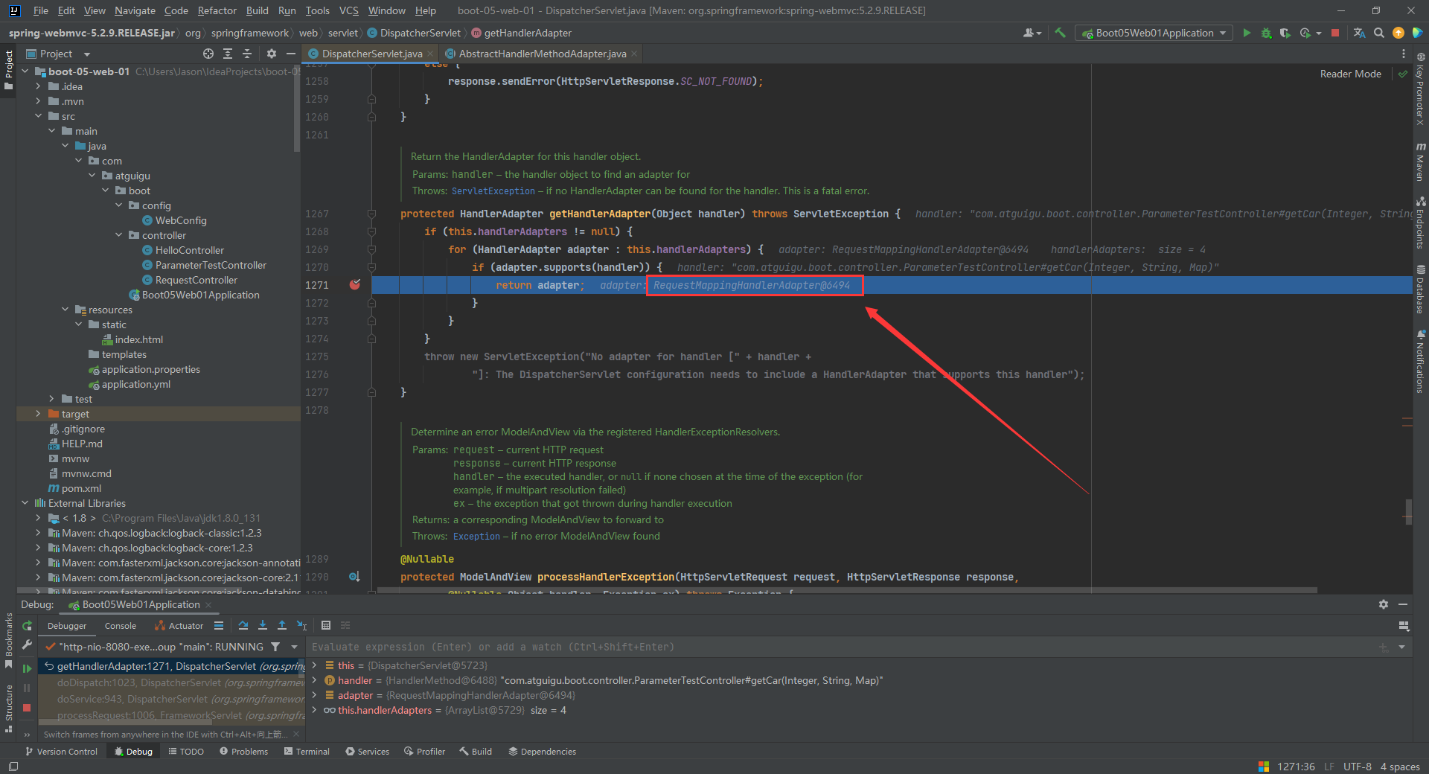Click the Step Over debugger icon

tap(243, 626)
